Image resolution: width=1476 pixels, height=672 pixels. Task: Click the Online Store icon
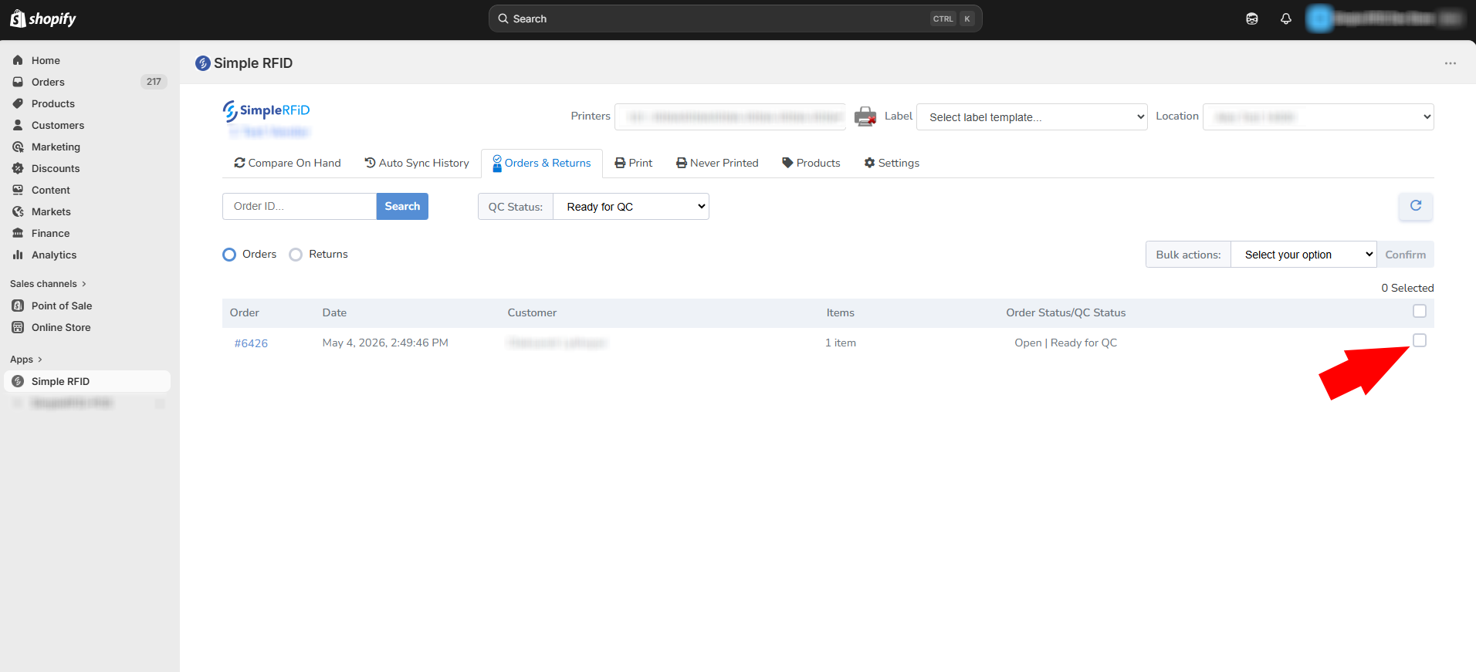pyautogui.click(x=18, y=327)
